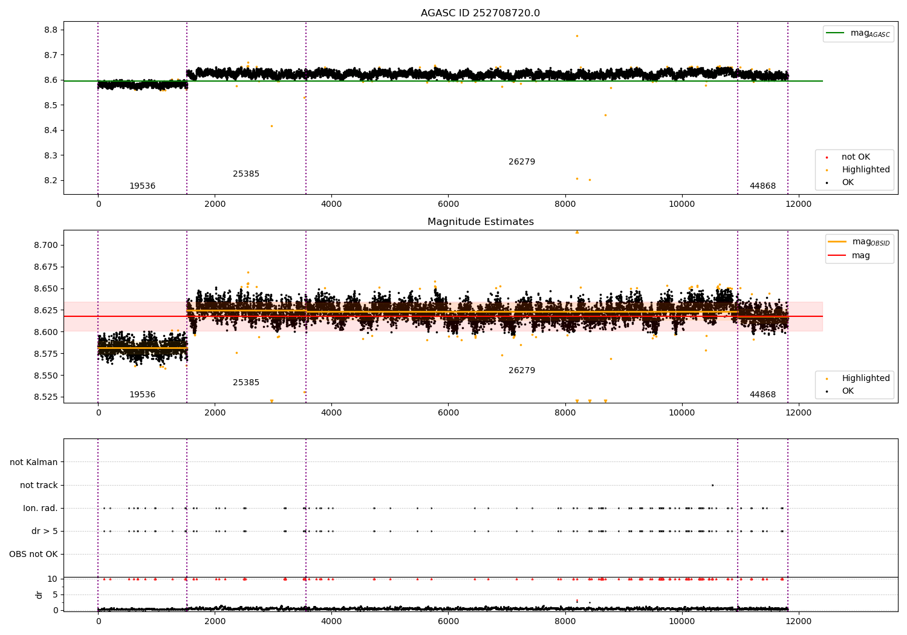Click the y-axis tick 8.525 in middle plot
The image size is (907, 635).
tap(46, 397)
